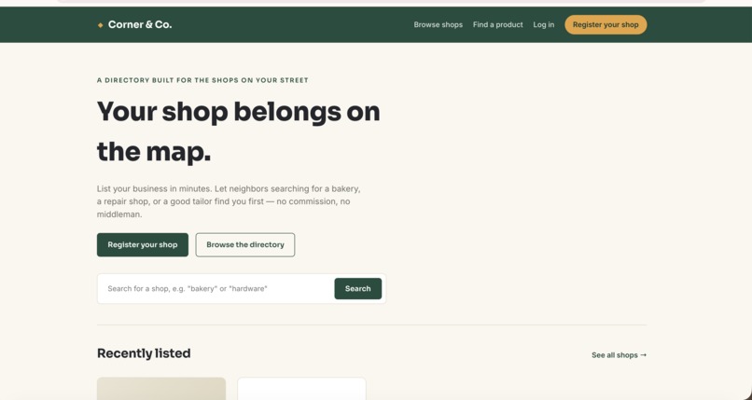Open the Browse shops nav link

point(438,24)
